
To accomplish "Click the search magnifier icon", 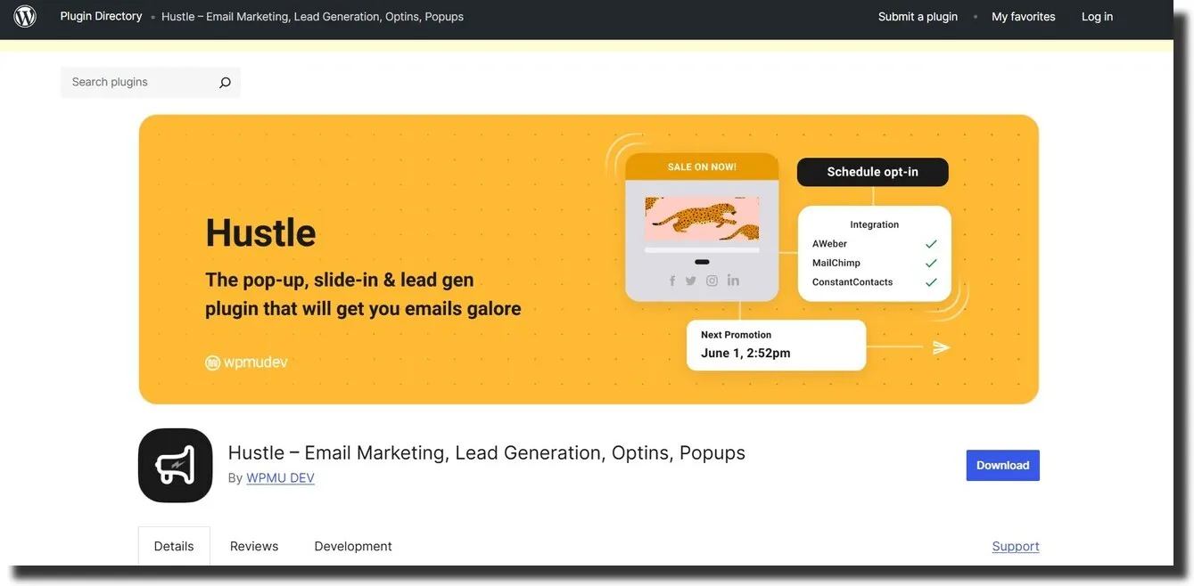I will pyautogui.click(x=225, y=82).
